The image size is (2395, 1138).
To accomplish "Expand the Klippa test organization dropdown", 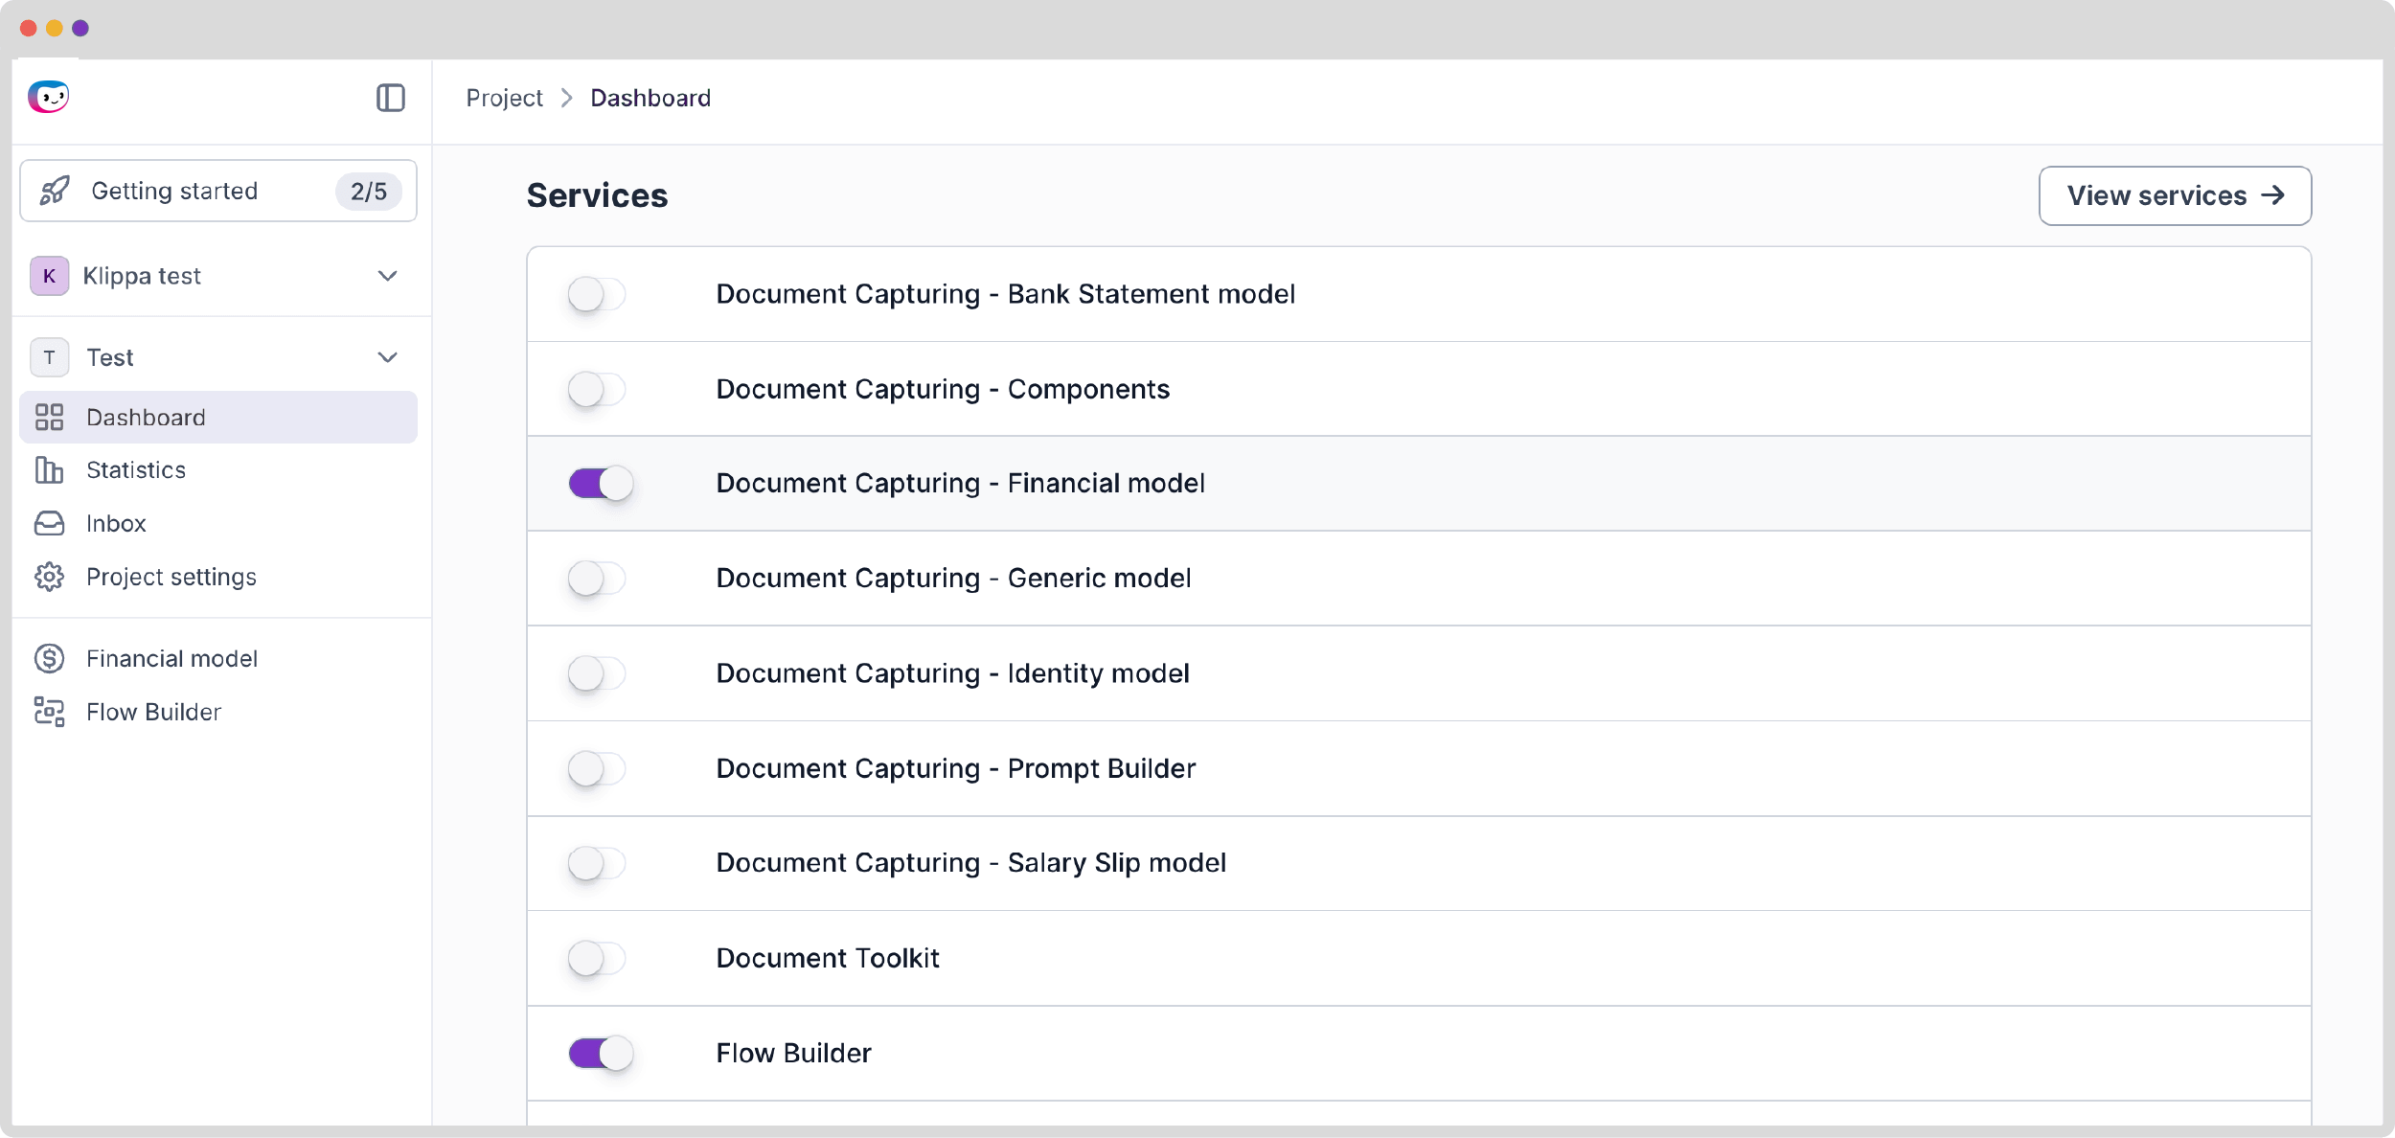I will [387, 276].
